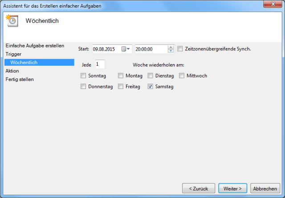Click the scheduled task clock icon in header
Screen dimensions: 285x198
[12, 21]
